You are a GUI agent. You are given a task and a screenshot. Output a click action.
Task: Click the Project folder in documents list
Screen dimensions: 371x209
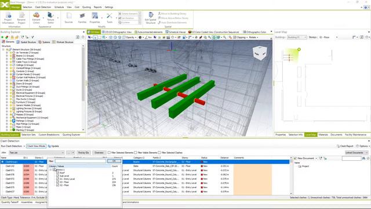click(x=304, y=167)
